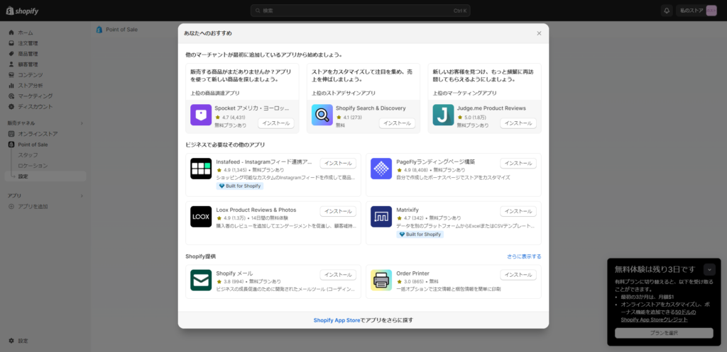The image size is (727, 352).
Task: Click the Spocket app icon
Action: click(201, 115)
